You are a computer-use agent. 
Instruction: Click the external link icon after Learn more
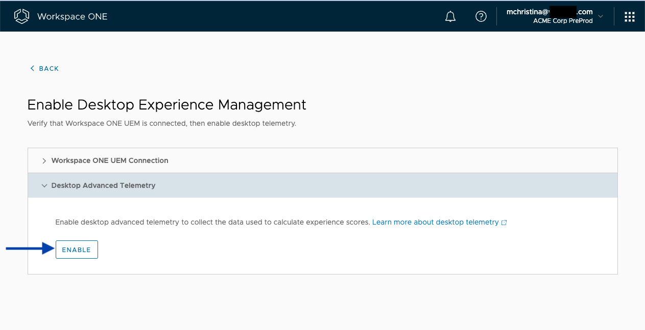pos(504,223)
